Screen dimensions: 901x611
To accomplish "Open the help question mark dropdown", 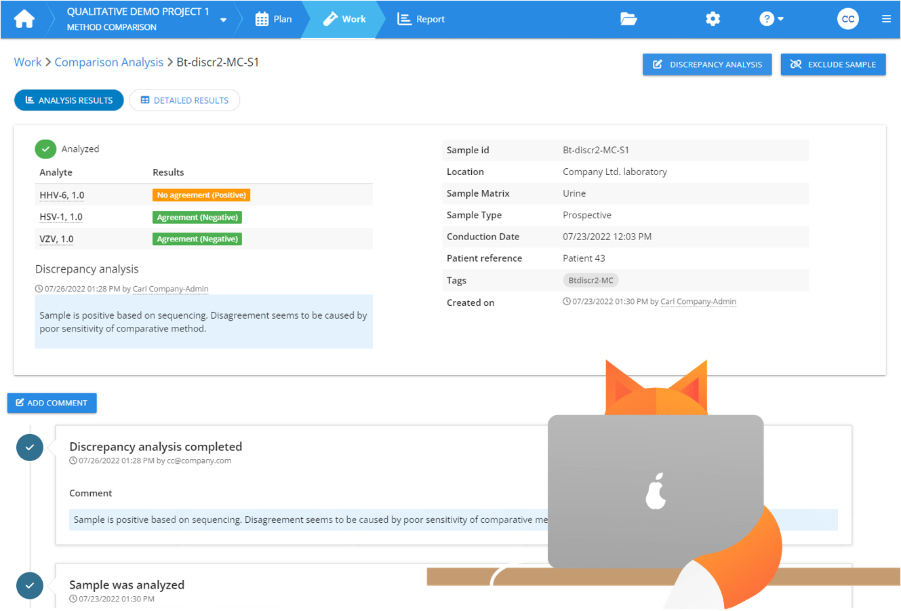I will coord(772,19).
